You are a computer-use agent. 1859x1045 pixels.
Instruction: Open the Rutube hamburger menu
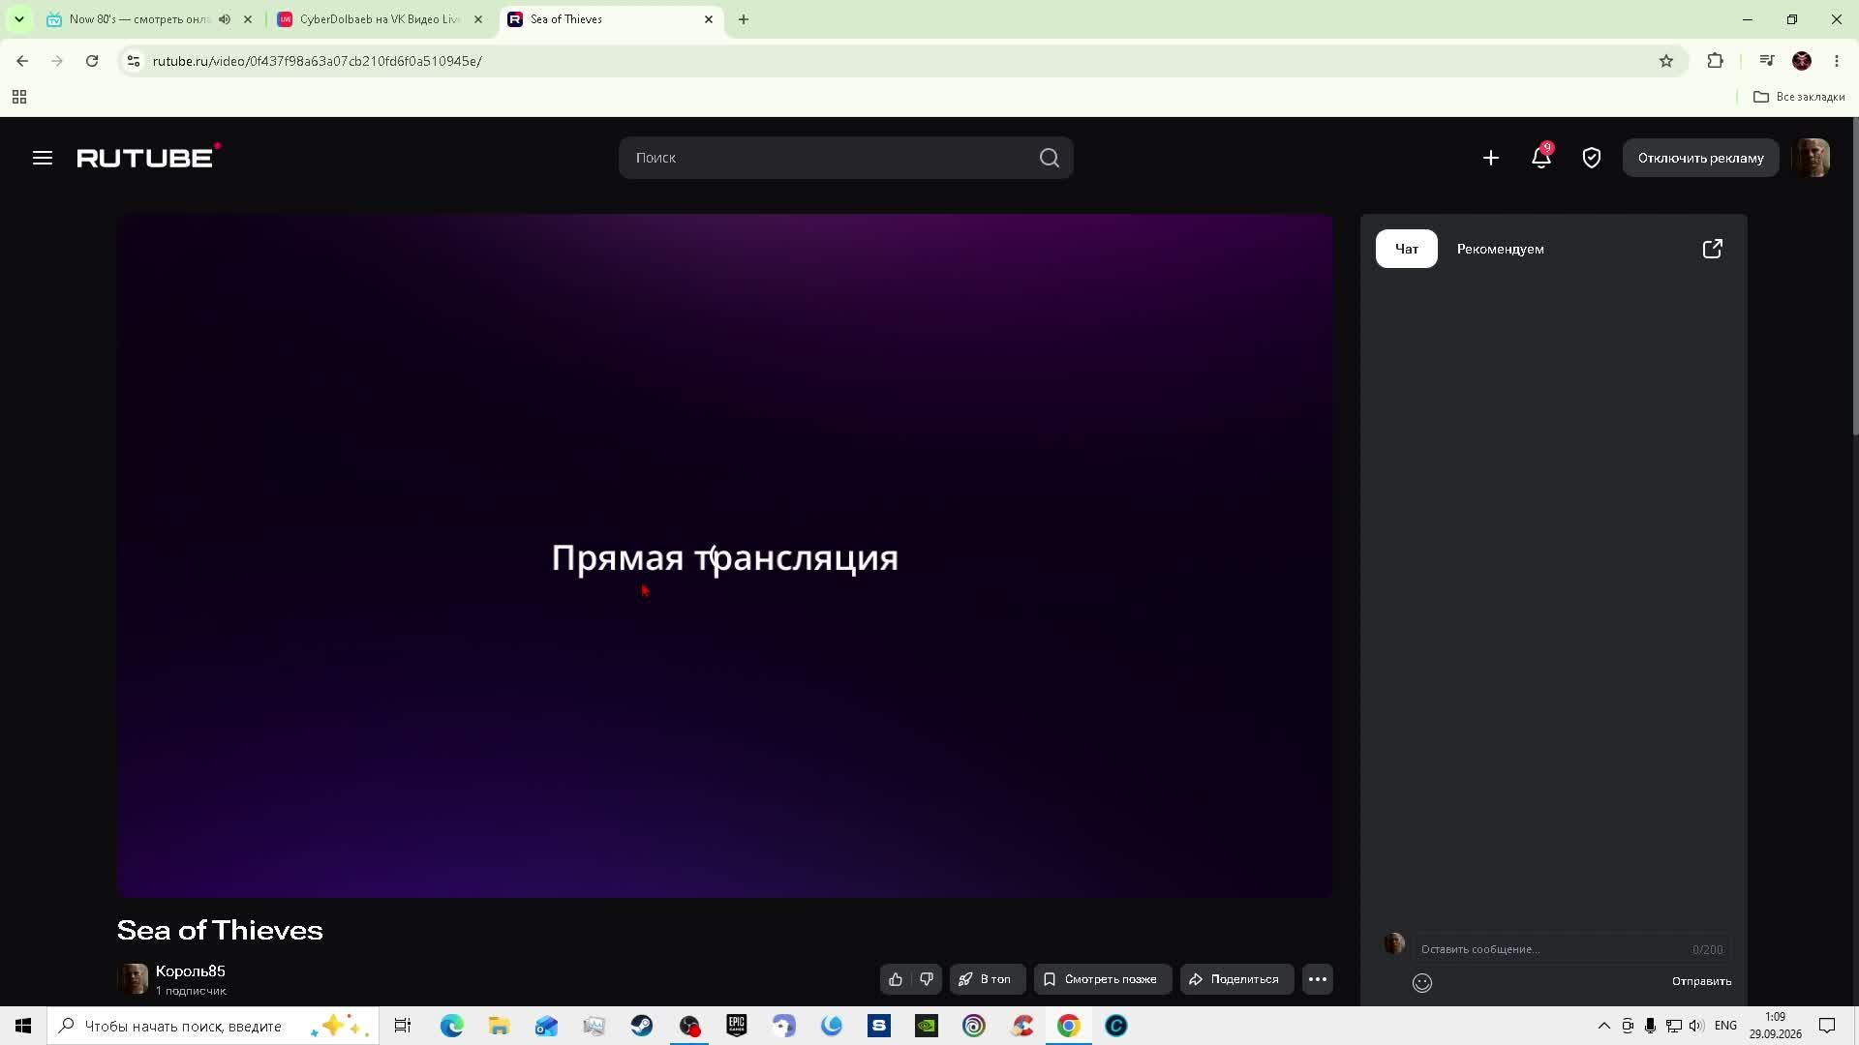tap(43, 158)
